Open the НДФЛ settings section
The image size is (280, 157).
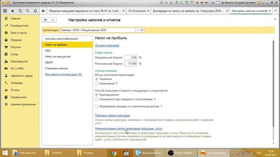click(x=67, y=62)
